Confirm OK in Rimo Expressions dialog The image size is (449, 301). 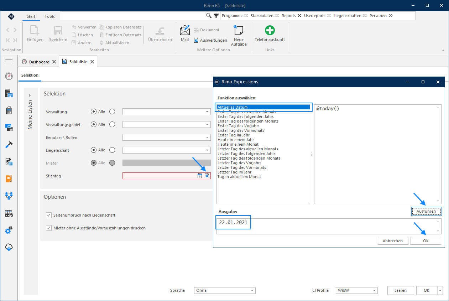tap(426, 241)
